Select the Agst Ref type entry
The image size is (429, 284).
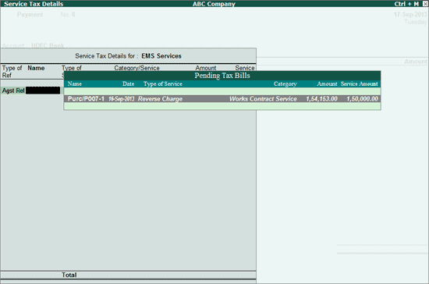point(13,91)
